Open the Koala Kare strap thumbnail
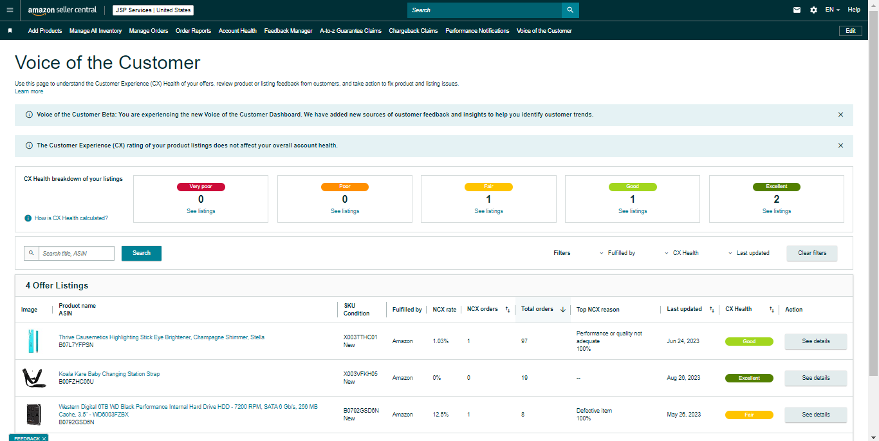 point(33,378)
